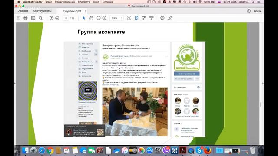Viewport: 278px width, 156px height.
Task: Open System Preferences from the dock
Action: pos(158,150)
